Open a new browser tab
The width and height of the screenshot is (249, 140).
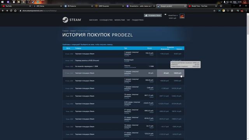point(221,6)
